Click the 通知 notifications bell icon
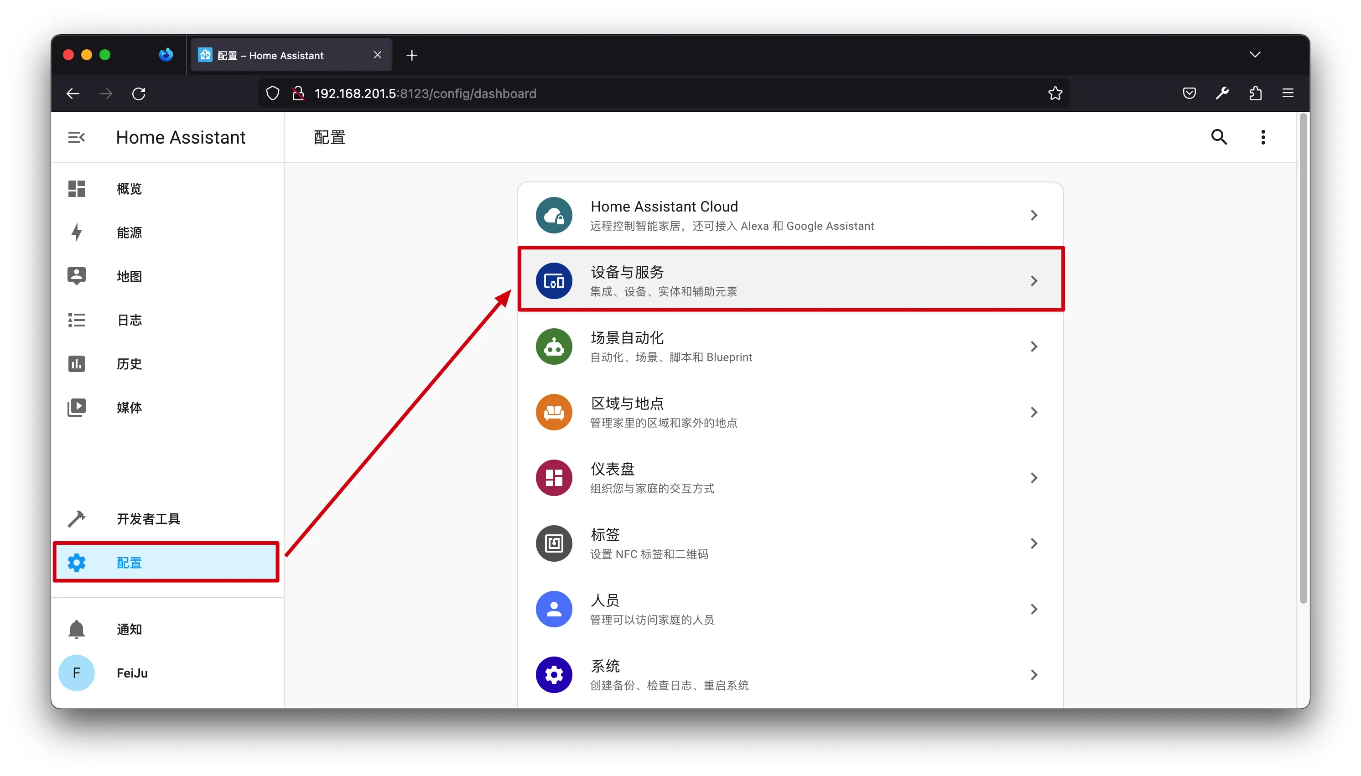This screenshot has height=776, width=1361. 76,629
